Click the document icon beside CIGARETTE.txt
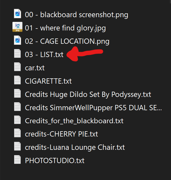Image resolution: width=171 pixels, height=180 pixels. coord(17,80)
